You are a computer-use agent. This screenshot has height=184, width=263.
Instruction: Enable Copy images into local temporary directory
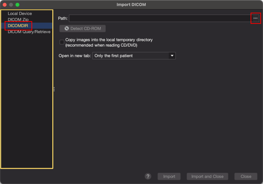62,42
